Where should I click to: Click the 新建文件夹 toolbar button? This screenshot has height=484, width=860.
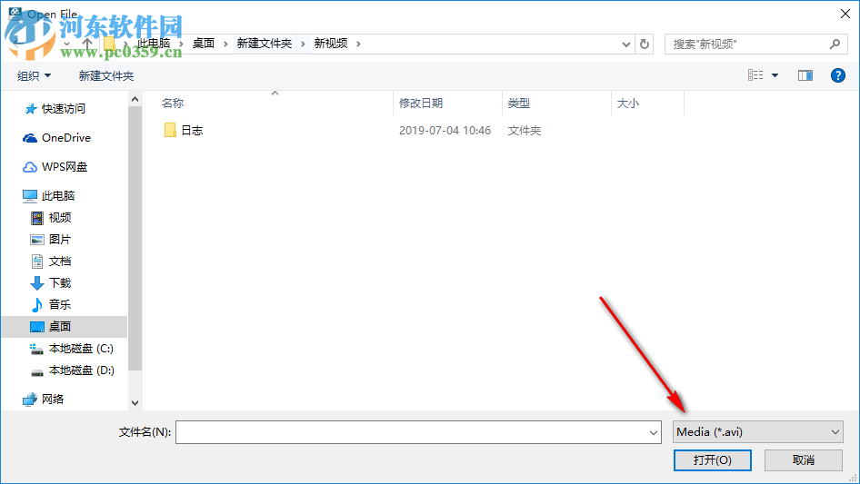106,75
